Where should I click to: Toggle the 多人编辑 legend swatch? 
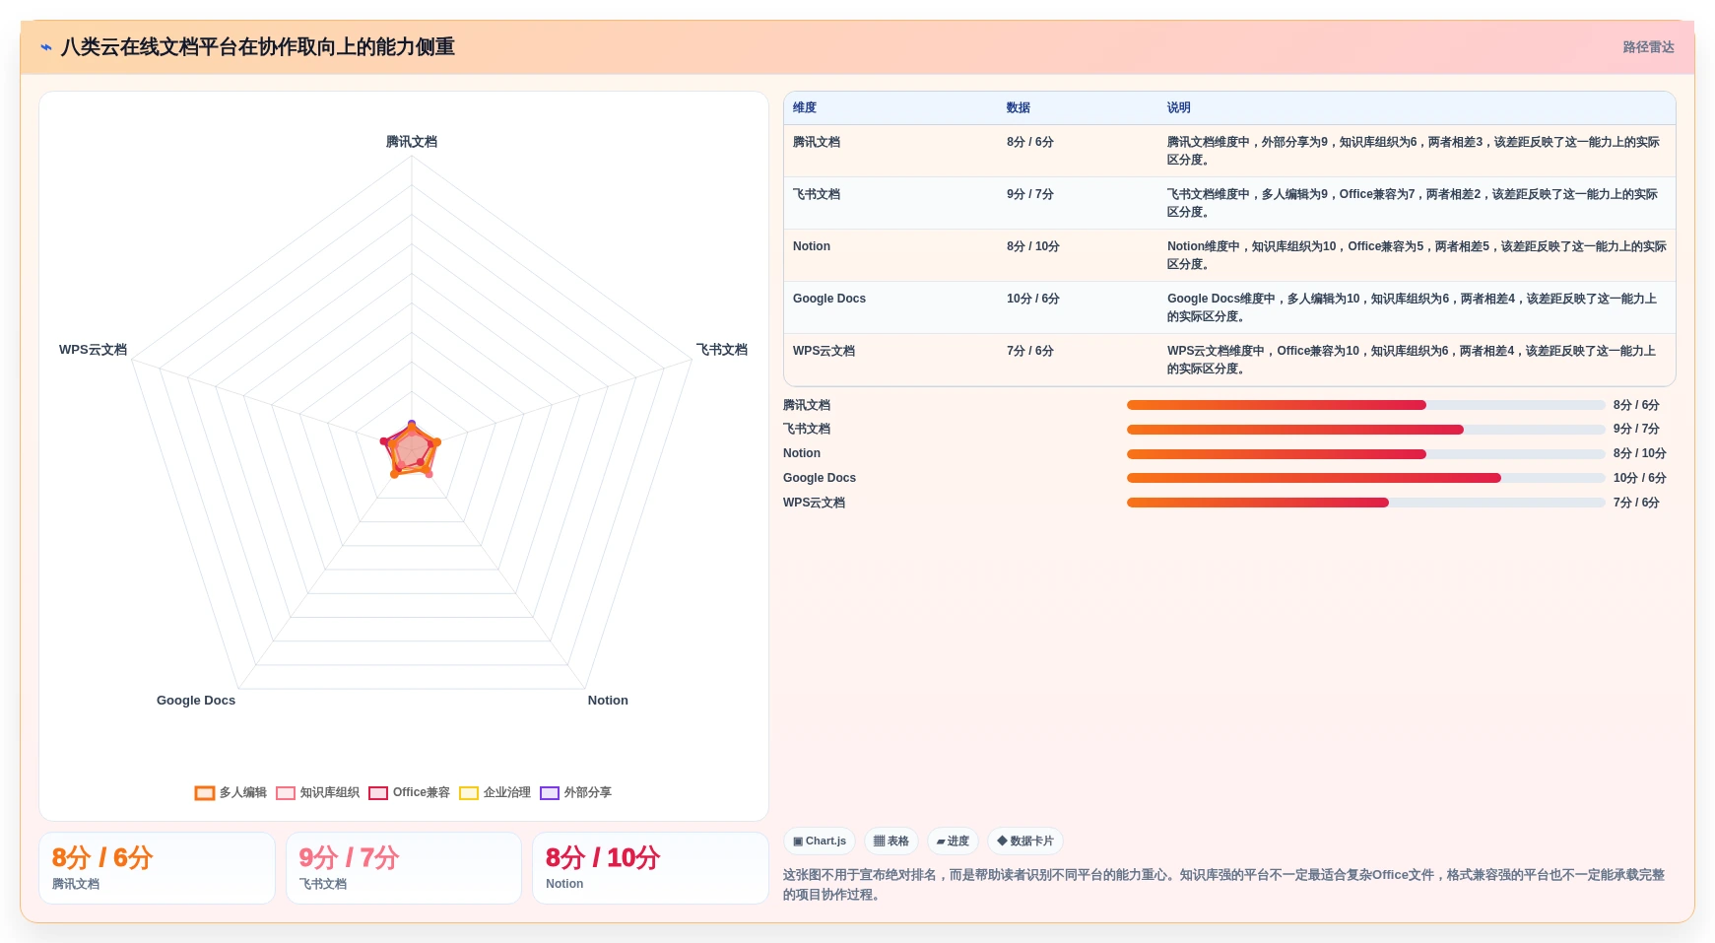point(204,793)
